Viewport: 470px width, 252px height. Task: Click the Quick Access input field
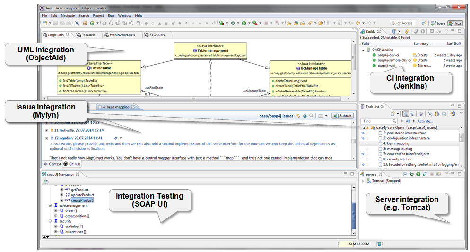click(x=402, y=23)
